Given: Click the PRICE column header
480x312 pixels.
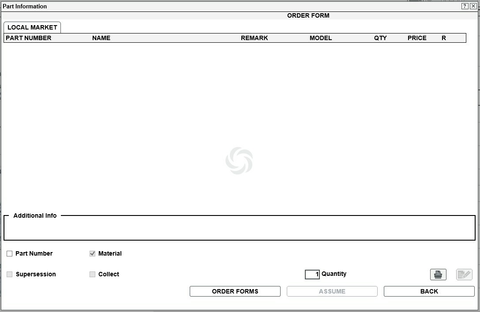Looking at the screenshot, I should pyautogui.click(x=417, y=38).
